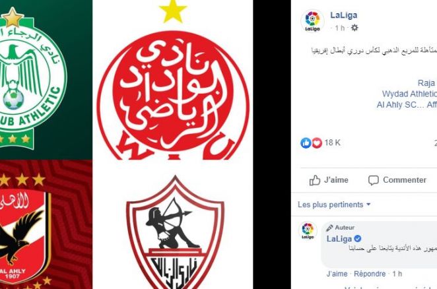The image size is (437, 289).
Task: Click the blue verified badge next to LaLiga
Action: (x=358, y=239)
